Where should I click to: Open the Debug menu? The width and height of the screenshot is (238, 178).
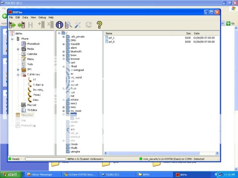[x=42, y=17]
